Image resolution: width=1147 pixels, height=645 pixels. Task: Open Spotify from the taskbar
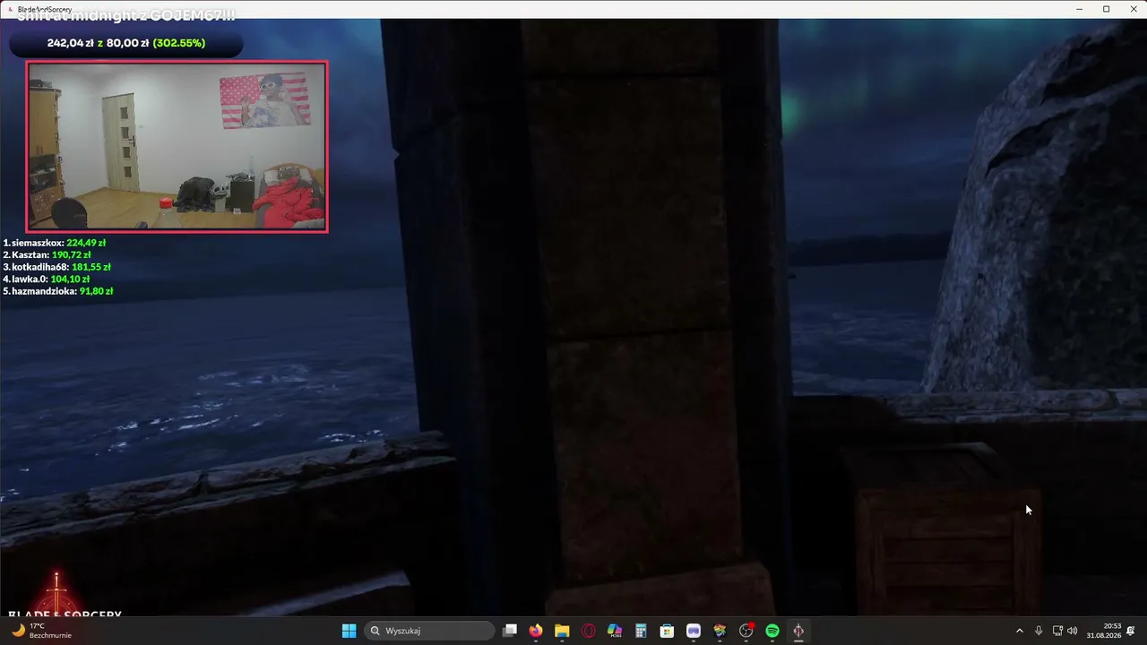coord(772,631)
